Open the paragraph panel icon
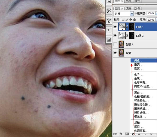The width and height of the screenshot is (157, 137). coord(109,30)
